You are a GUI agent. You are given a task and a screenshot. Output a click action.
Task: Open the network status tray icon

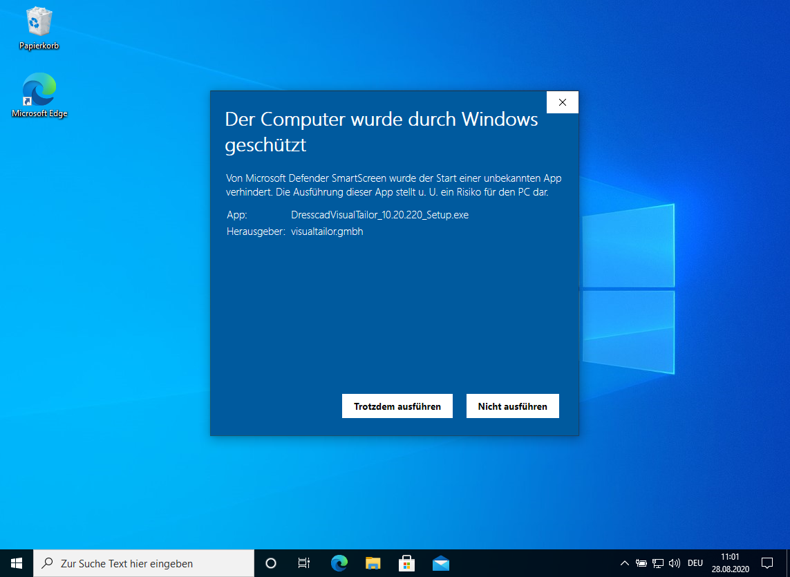tap(658, 563)
